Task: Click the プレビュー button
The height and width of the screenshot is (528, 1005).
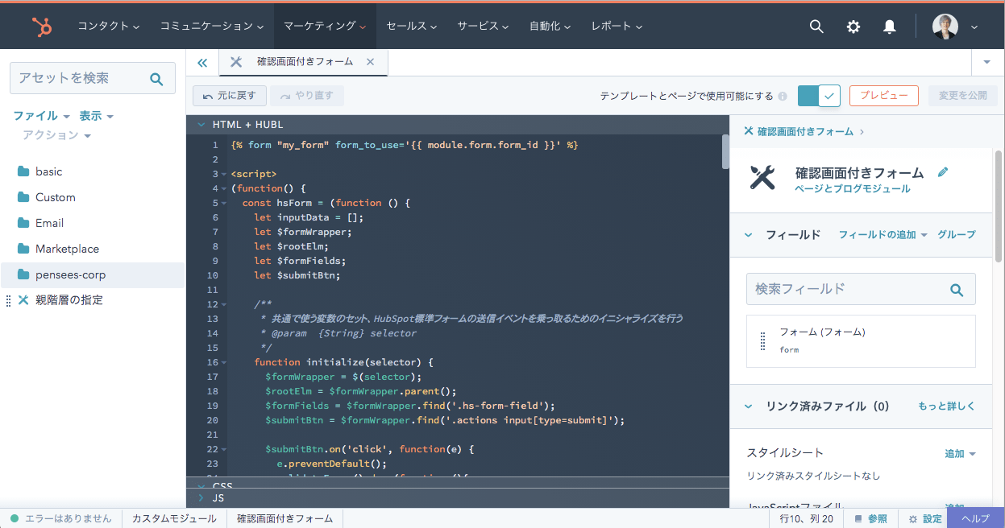Action: [883, 95]
